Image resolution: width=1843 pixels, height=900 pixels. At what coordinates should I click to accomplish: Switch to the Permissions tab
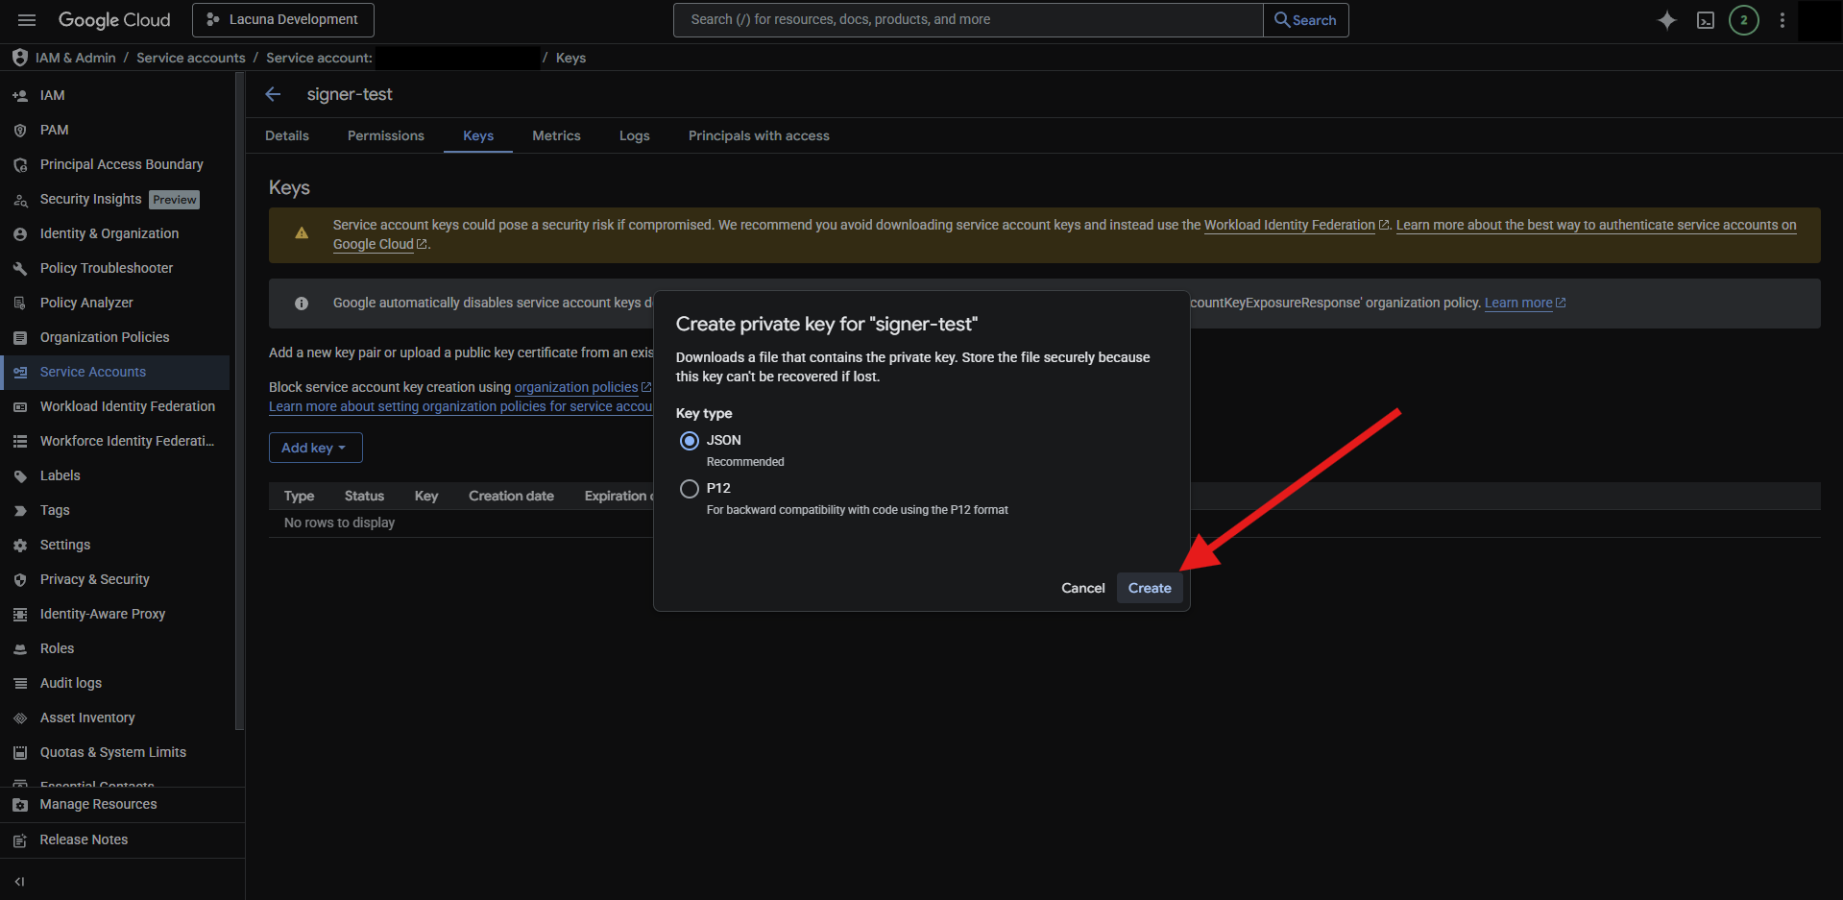385,135
